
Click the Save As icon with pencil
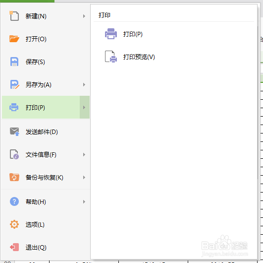pyautogui.click(x=14, y=84)
